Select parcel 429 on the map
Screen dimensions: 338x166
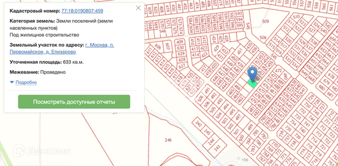pos(217,48)
